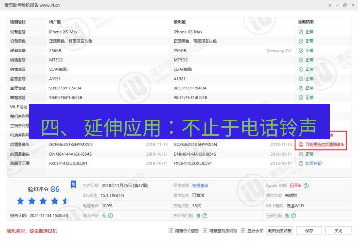Open 在线查询 warranty link
The height and width of the screenshot is (243, 358).
tap(200, 186)
